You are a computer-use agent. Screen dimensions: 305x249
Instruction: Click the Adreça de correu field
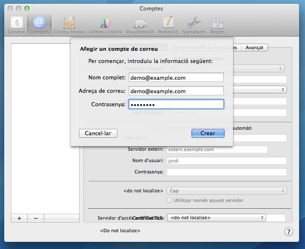click(176, 91)
